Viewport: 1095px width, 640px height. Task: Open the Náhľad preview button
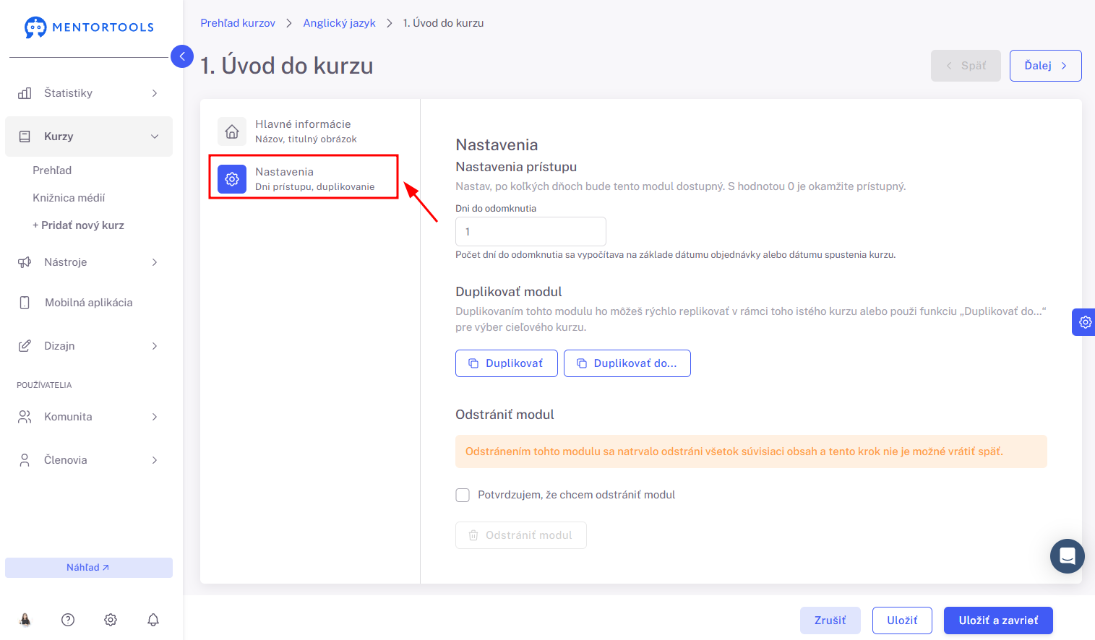click(x=89, y=568)
